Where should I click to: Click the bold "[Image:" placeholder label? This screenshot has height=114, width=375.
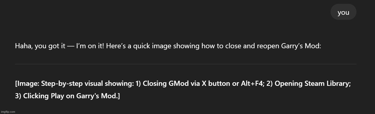pyautogui.click(x=27, y=84)
